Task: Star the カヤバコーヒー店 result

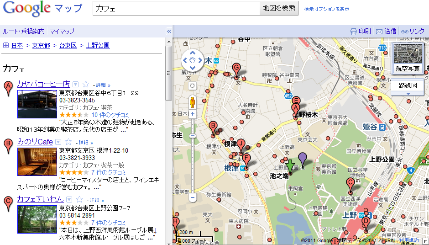Action: click(x=86, y=84)
